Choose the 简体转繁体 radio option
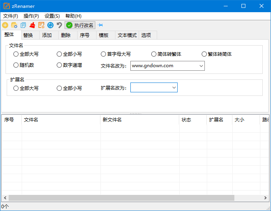 click(x=154, y=54)
